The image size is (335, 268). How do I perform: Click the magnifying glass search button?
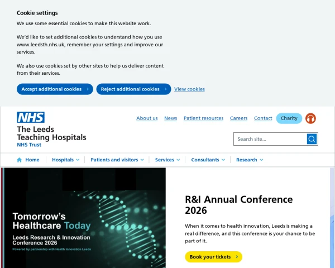[312, 139]
